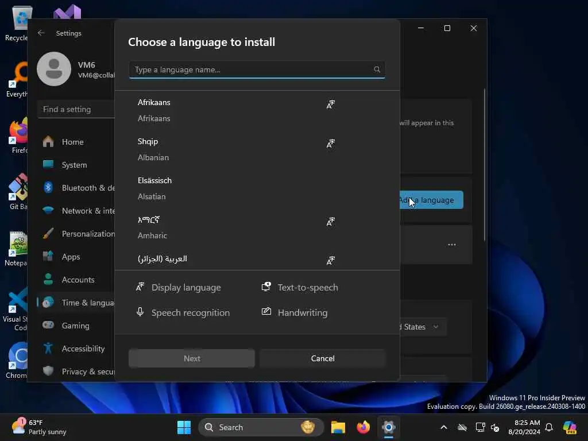The image size is (588, 441).
Task: Open the notifications bell icon
Action: (549, 427)
